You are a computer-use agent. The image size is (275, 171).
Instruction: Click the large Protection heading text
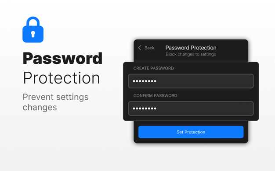point(62,78)
